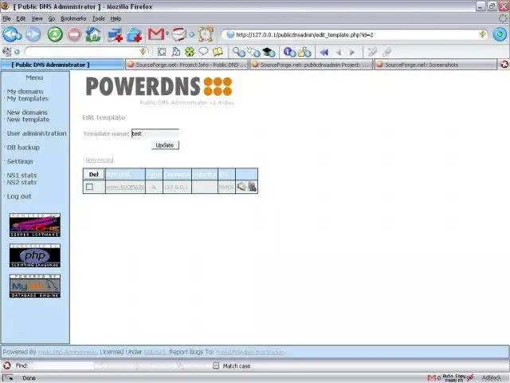Image resolution: width=510 pixels, height=383 pixels.
Task: Close the Find bar
Action: [x=7, y=365]
